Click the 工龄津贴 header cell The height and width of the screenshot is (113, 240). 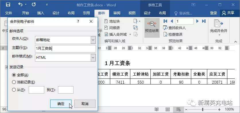pos(140,74)
